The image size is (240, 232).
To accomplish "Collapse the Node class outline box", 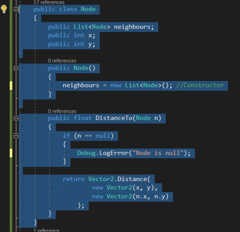I will point(16,9).
